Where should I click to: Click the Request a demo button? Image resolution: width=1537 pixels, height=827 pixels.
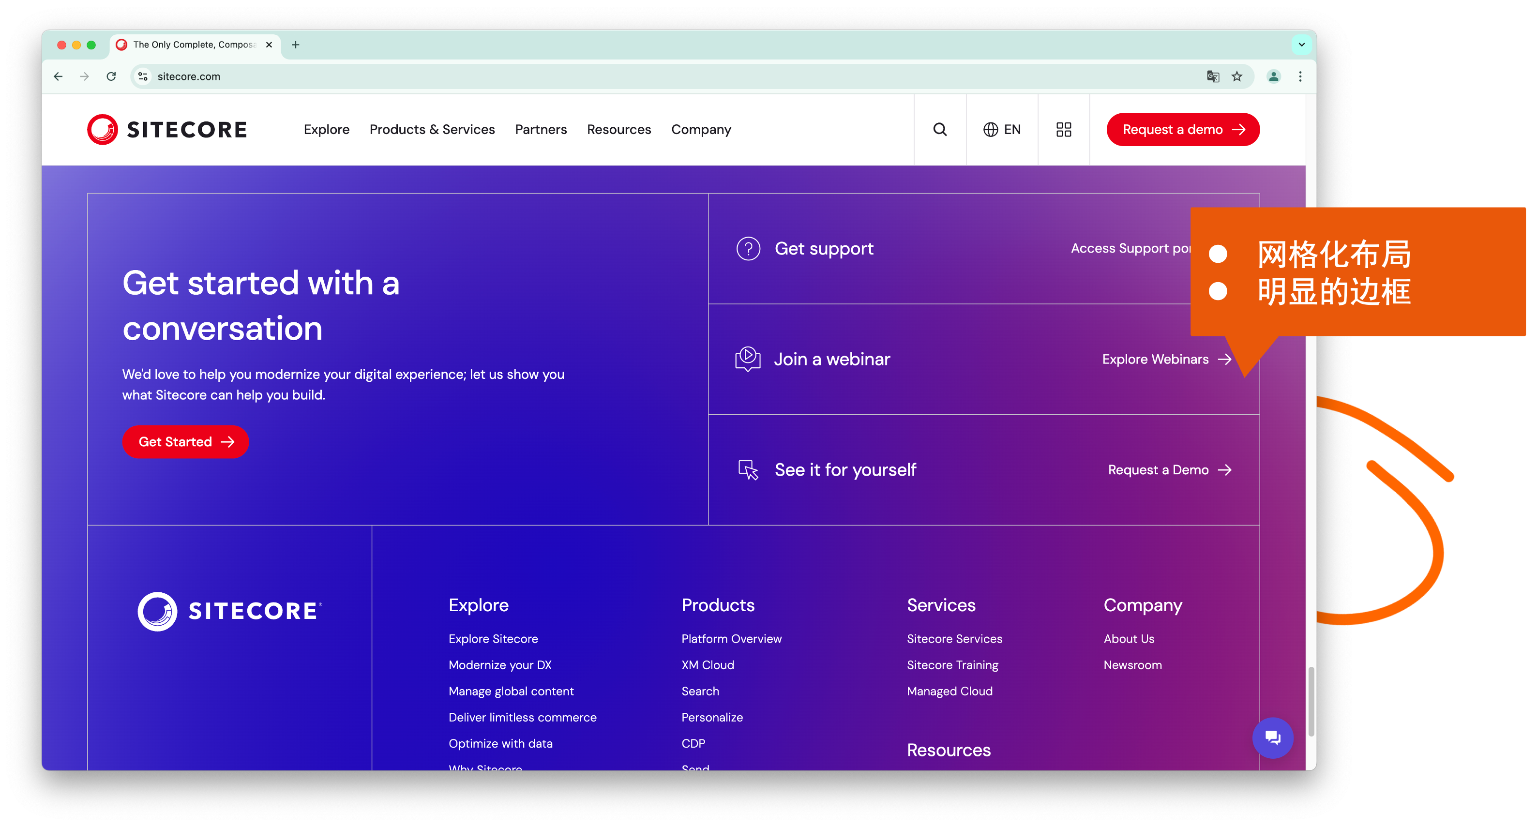pos(1183,130)
